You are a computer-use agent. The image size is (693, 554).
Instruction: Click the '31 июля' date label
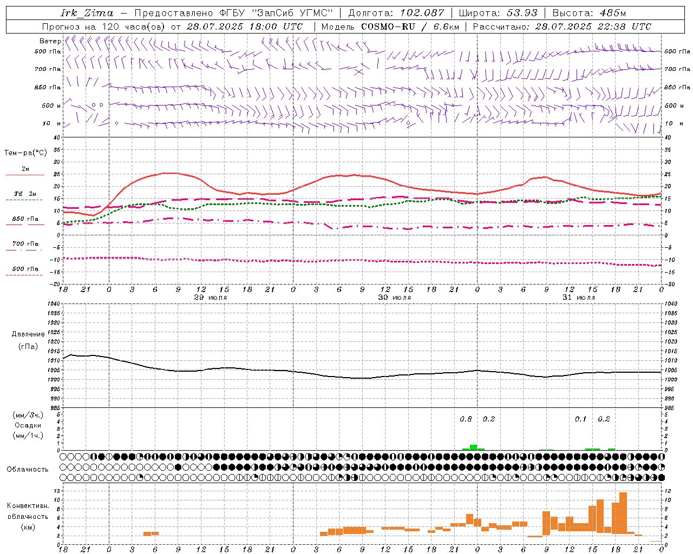click(x=579, y=298)
